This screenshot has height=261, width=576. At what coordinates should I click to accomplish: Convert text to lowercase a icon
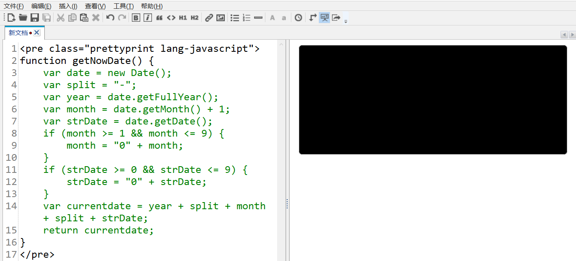tap(284, 18)
